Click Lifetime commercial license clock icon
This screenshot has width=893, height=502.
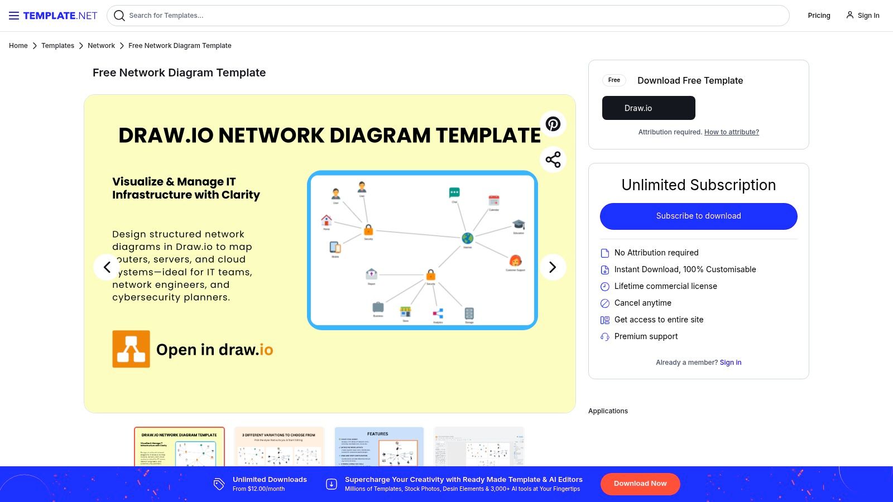tap(605, 287)
